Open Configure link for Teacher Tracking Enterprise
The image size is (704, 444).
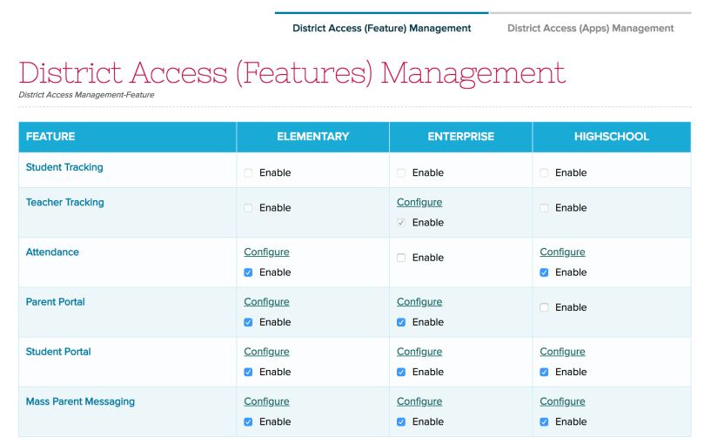(419, 202)
